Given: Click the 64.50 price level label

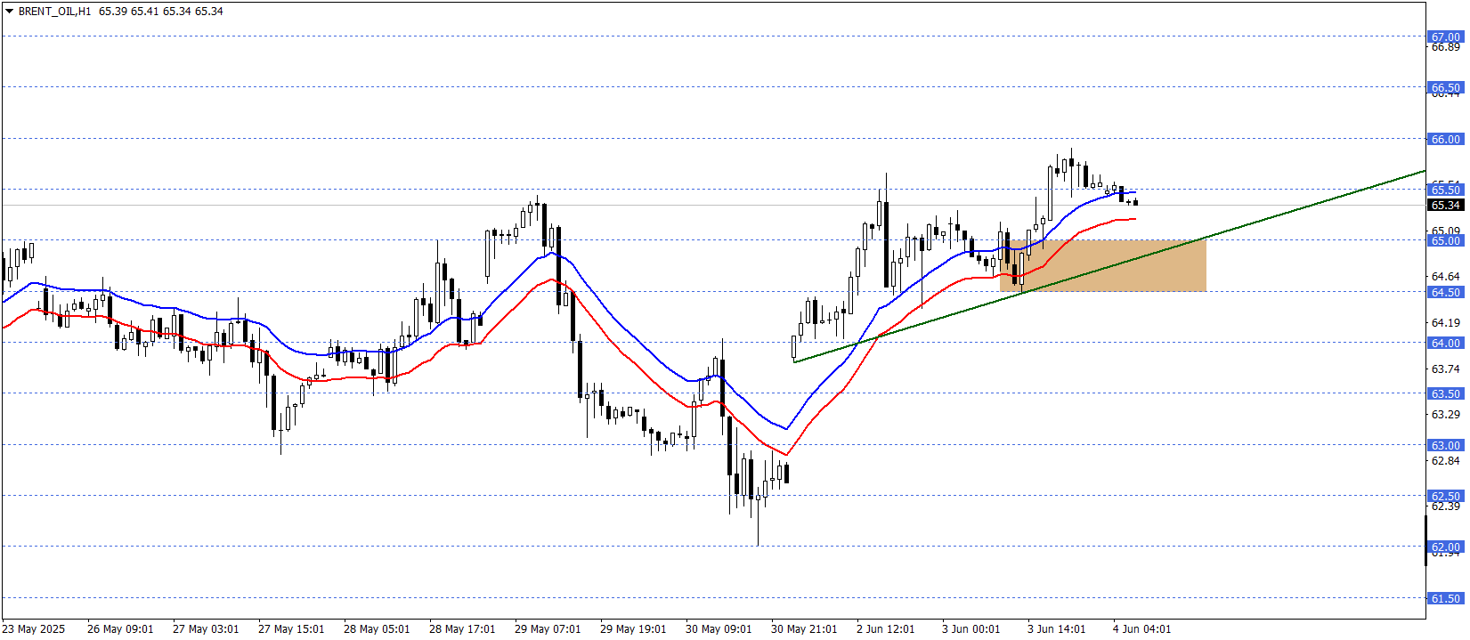Looking at the screenshot, I should pos(1446,293).
